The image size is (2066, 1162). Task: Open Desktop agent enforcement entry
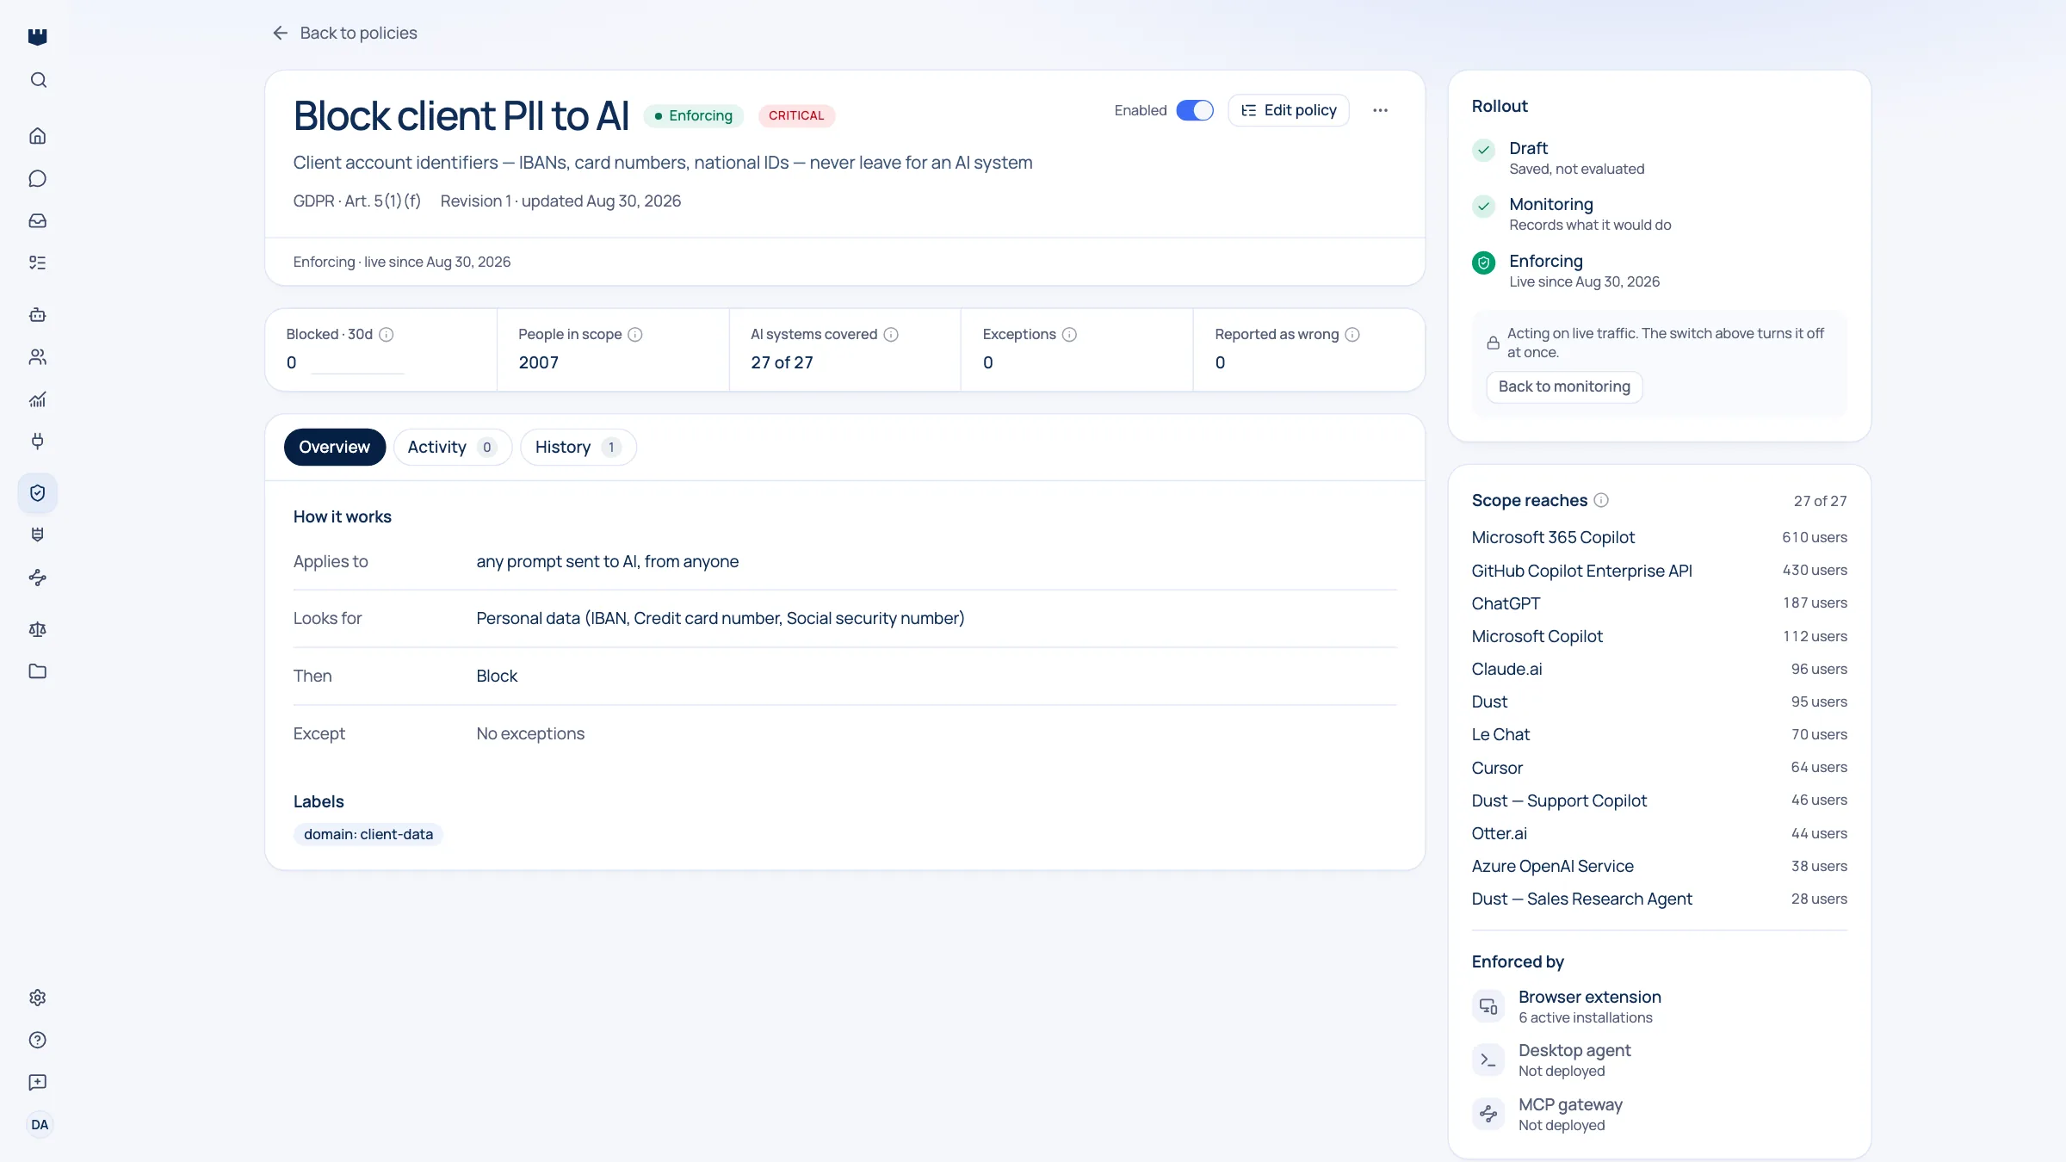coord(1659,1060)
